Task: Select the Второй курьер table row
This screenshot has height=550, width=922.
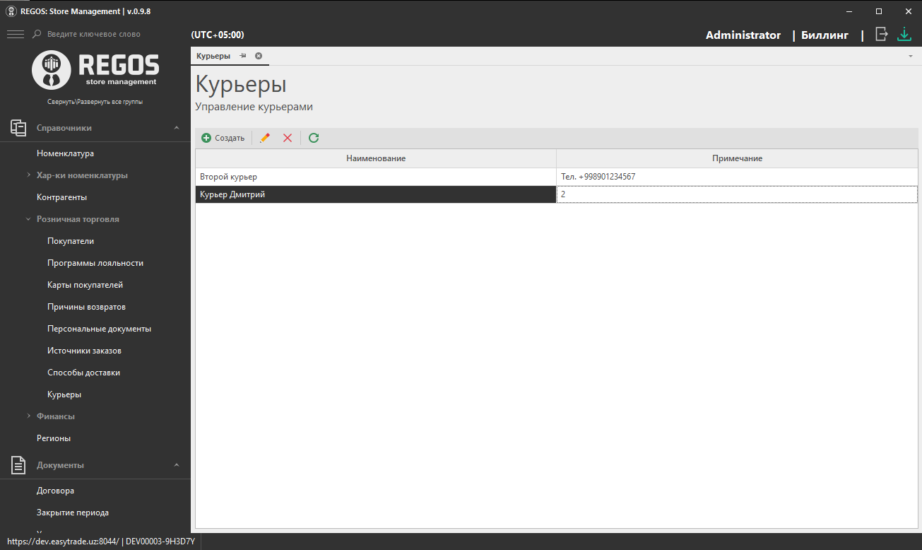Action: (x=374, y=177)
